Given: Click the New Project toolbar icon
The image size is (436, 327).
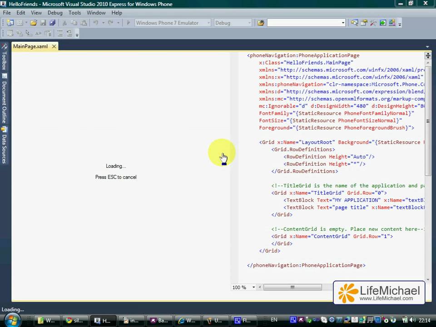Looking at the screenshot, I should (10, 23).
